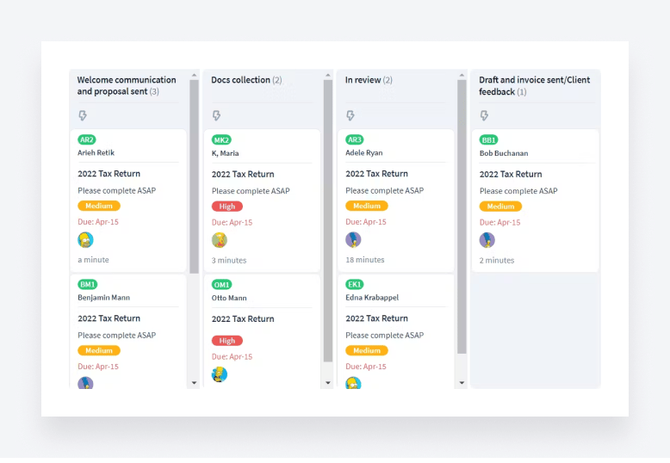Viewport: 670px width, 463px height.
Task: Open the Bob Buchanan client name
Action: pos(504,153)
